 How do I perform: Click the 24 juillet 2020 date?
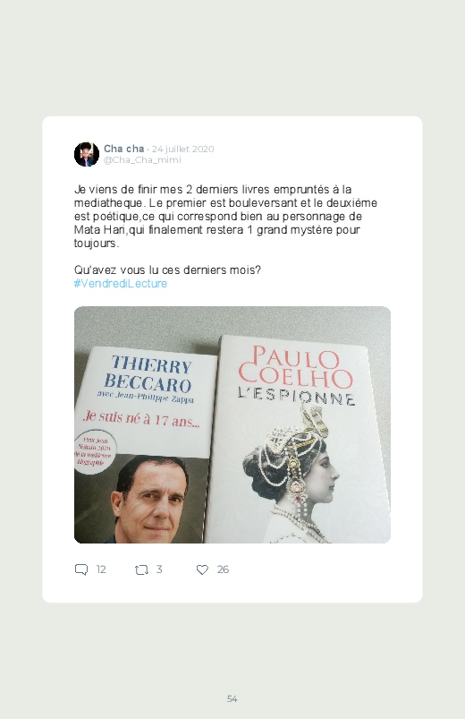click(x=182, y=149)
